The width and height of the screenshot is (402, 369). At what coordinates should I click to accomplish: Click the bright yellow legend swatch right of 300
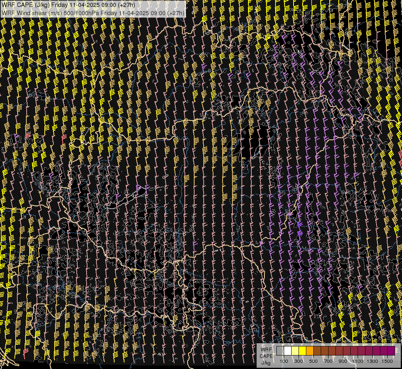pyautogui.click(x=303, y=351)
